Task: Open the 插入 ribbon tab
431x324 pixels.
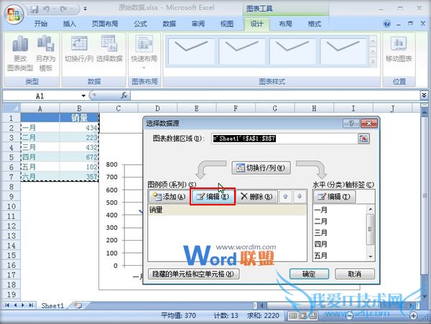Action: point(69,24)
